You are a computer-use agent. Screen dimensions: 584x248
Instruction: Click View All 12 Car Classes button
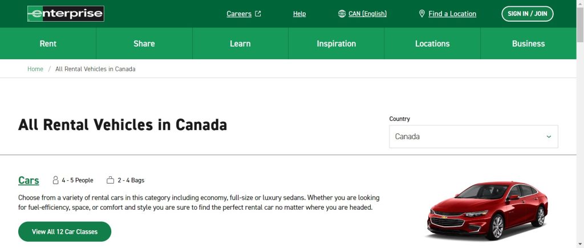64,231
